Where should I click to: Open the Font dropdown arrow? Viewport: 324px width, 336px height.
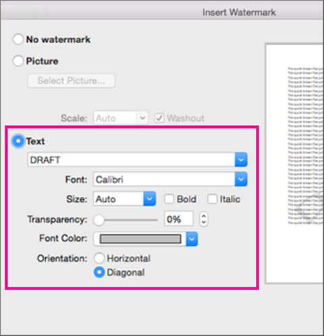241,179
